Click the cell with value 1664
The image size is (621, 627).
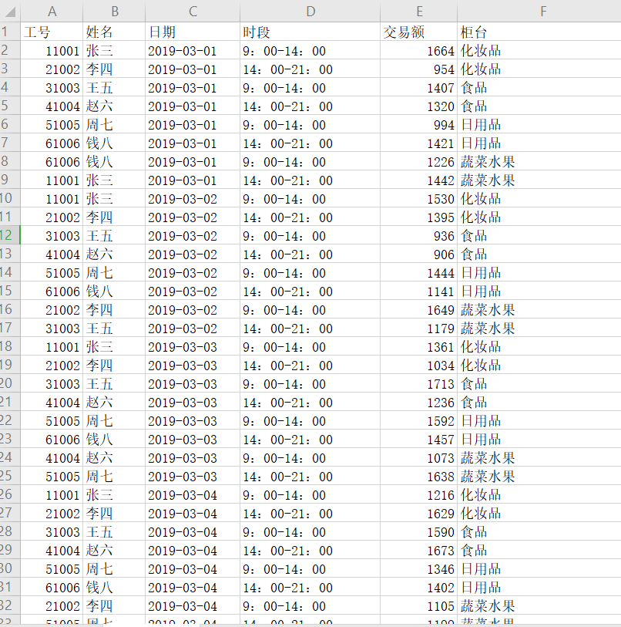(418, 51)
